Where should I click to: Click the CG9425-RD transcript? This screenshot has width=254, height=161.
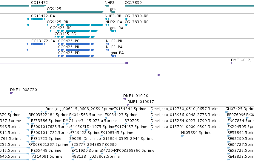pyautogui.click(x=75, y=37)
